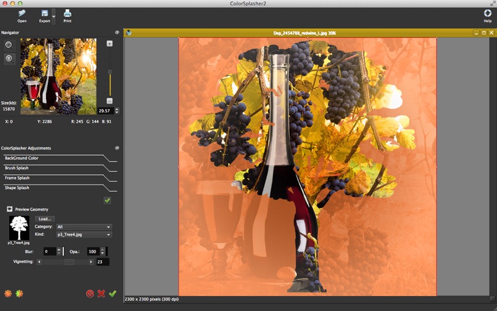Undock the ColorSplasher Adjustments panel
The width and height of the screenshot is (497, 311).
pos(117,148)
